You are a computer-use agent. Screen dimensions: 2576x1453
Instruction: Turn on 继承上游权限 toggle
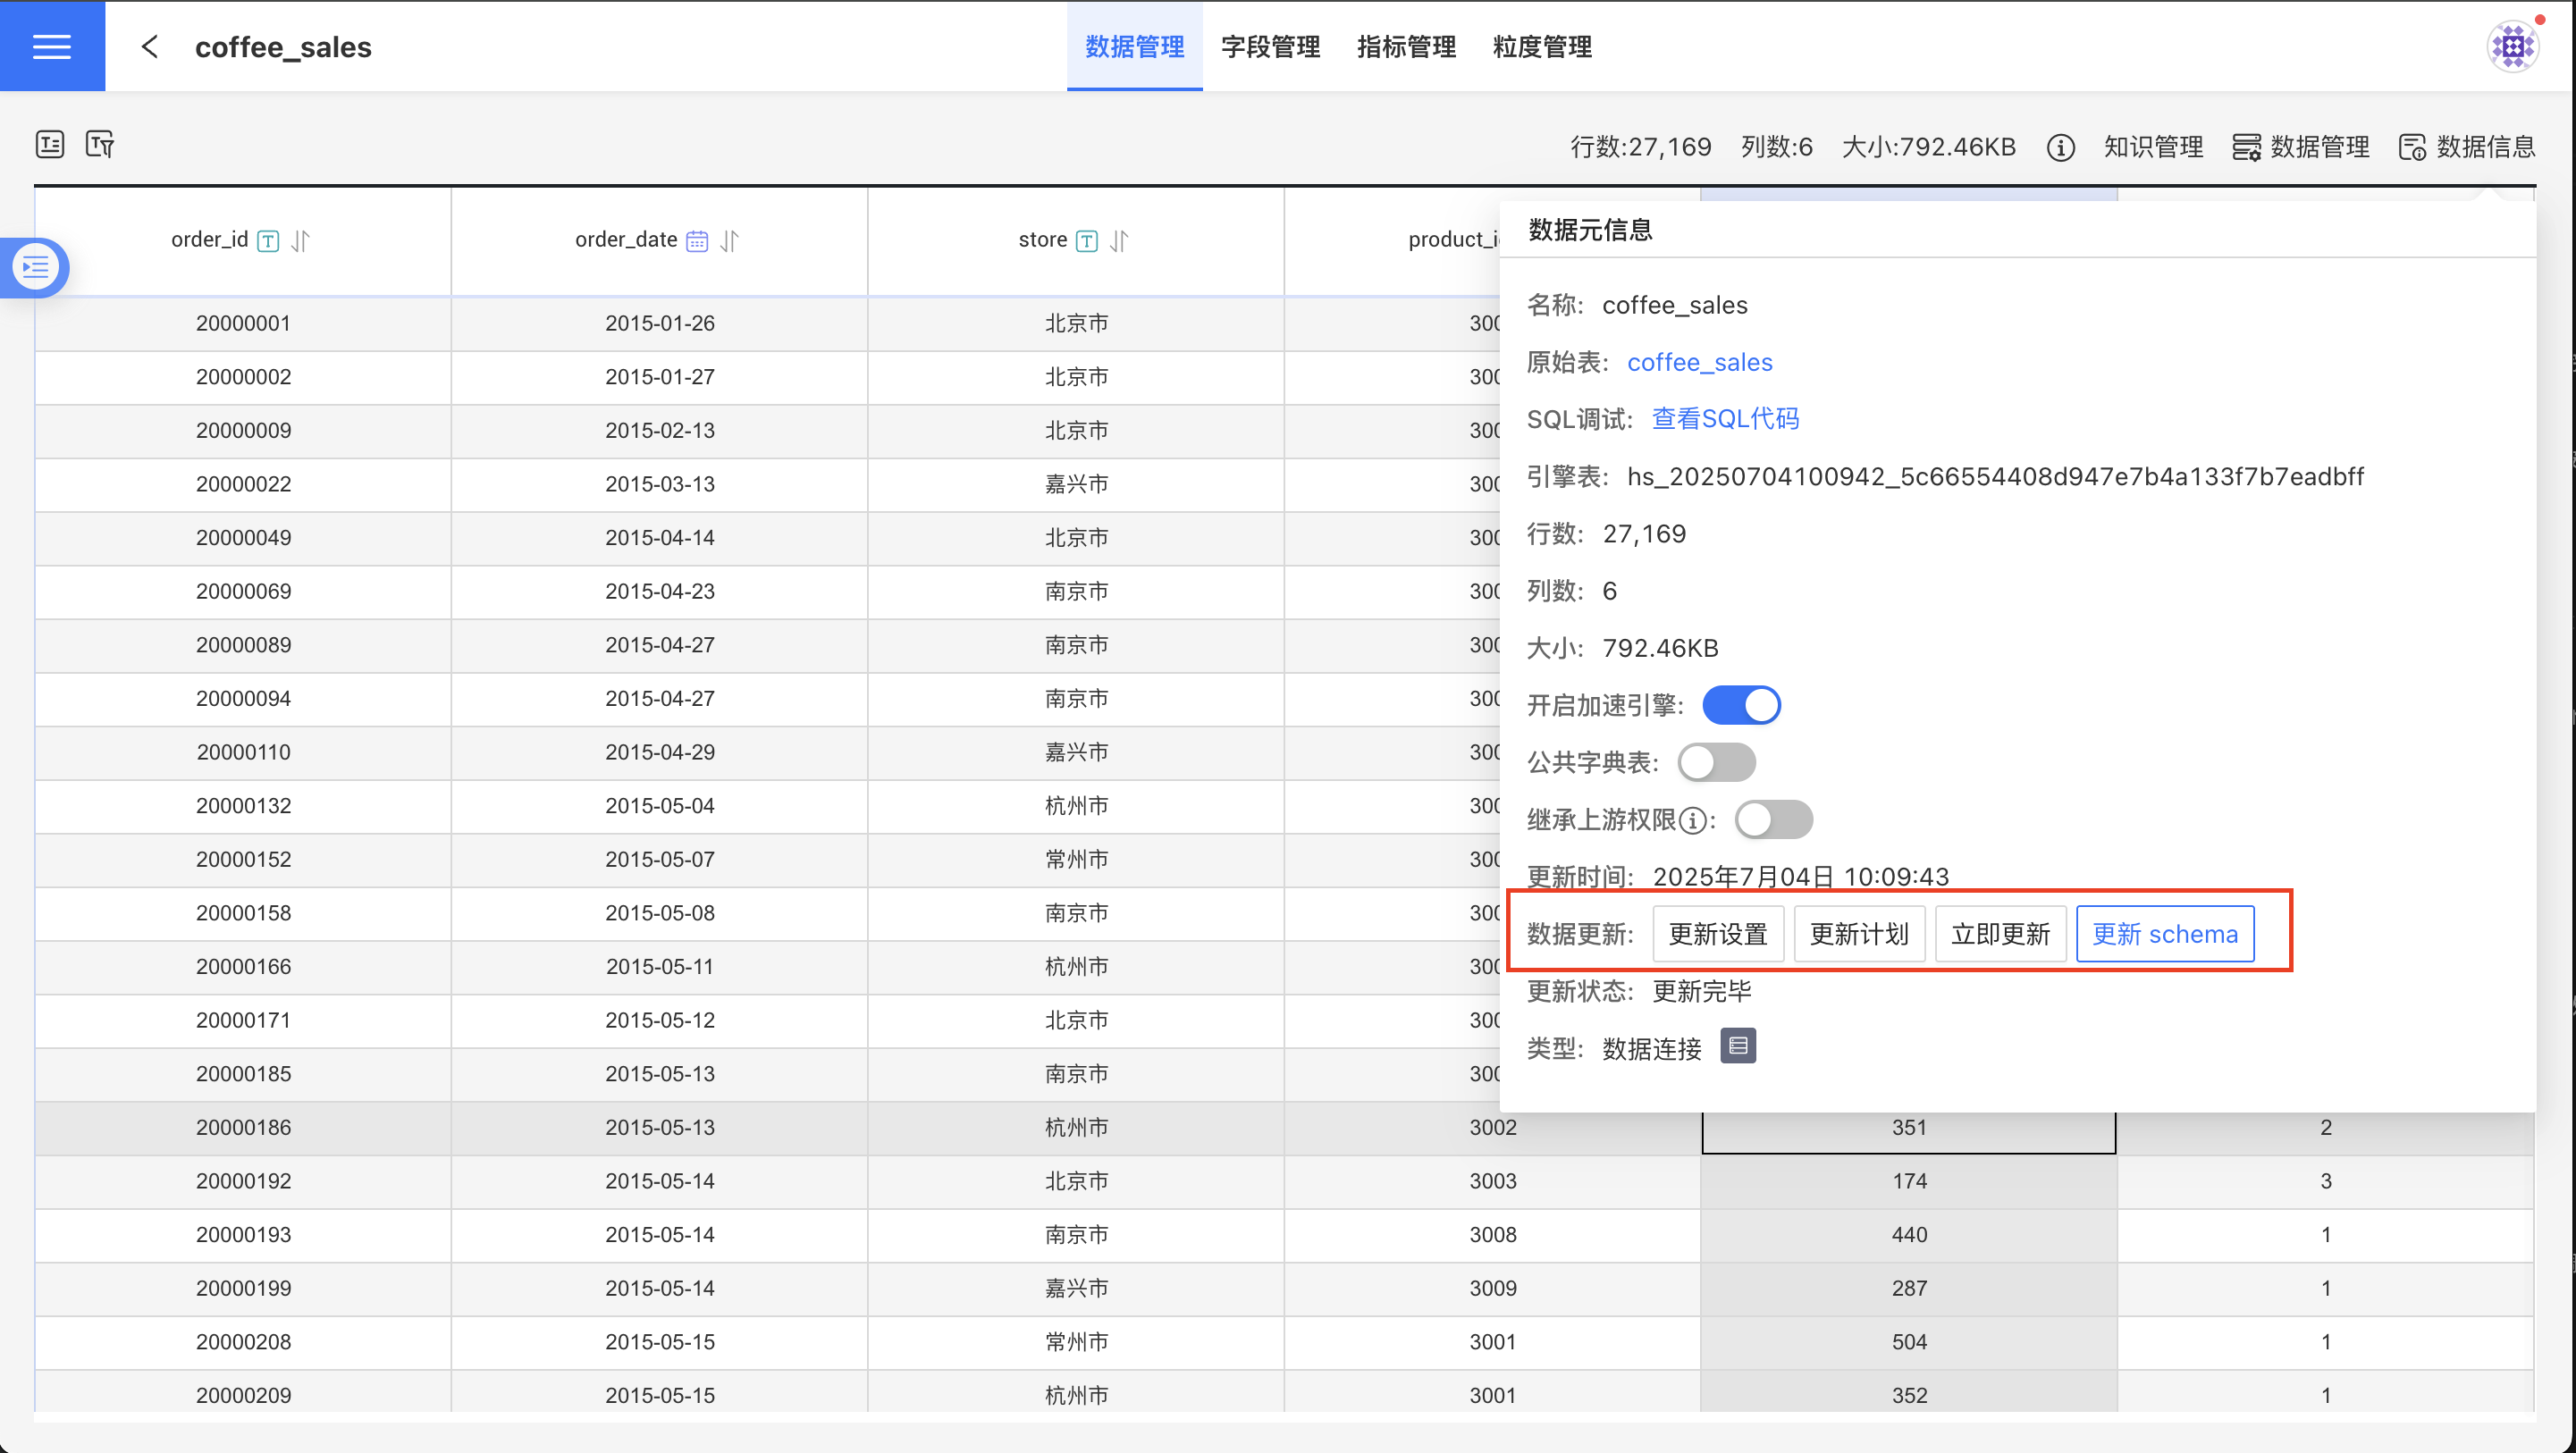pos(1773,820)
